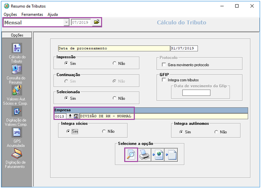The height and width of the screenshot is (189, 261).
Task: Enable Gera movimento protocolo checkbox
Action: click(x=164, y=64)
